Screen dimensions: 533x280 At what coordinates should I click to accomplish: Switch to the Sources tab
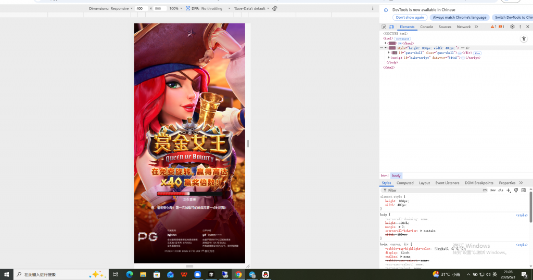coord(445,27)
